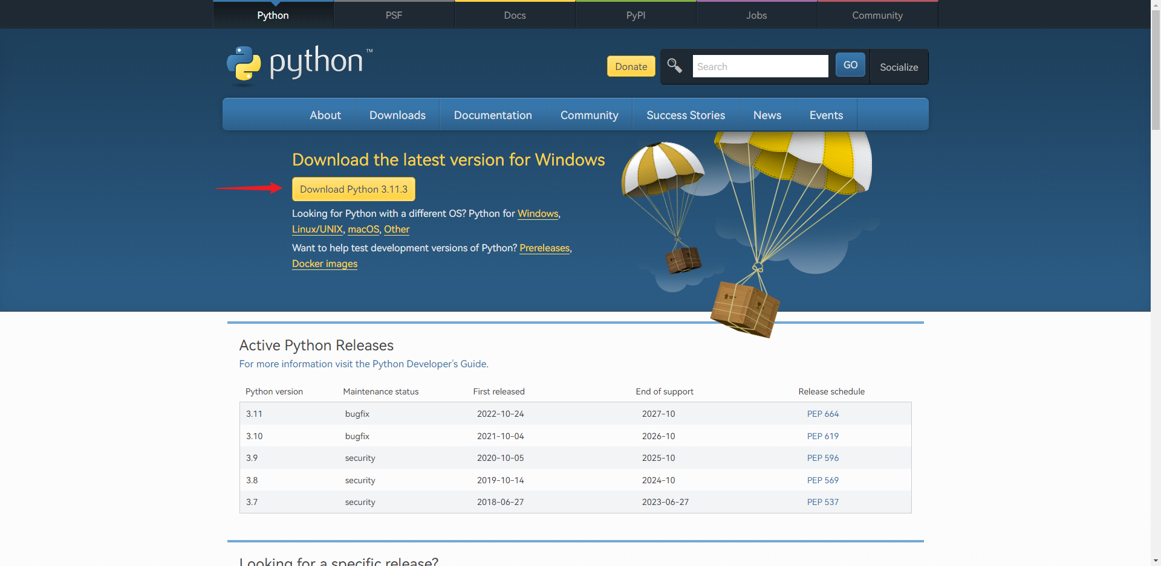Viewport: 1161px width, 566px height.
Task: Click the First released column header
Action: click(x=499, y=391)
